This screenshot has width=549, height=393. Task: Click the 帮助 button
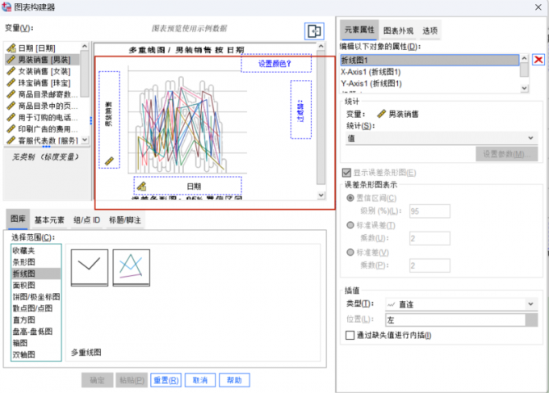[x=234, y=380]
